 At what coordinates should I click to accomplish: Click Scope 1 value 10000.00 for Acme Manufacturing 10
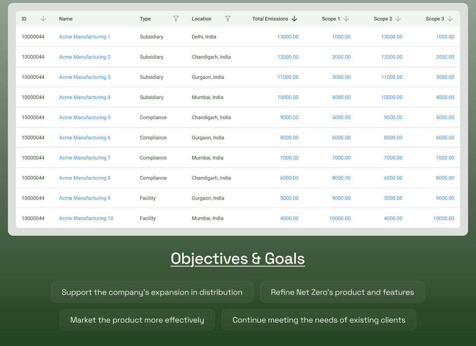tap(340, 218)
